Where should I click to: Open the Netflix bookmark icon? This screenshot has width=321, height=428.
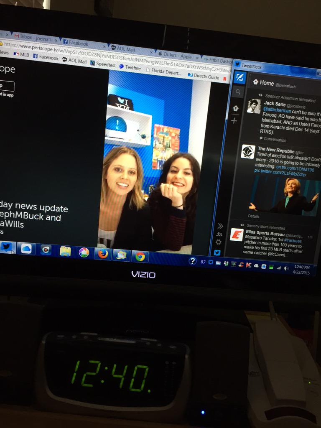tap(224, 79)
